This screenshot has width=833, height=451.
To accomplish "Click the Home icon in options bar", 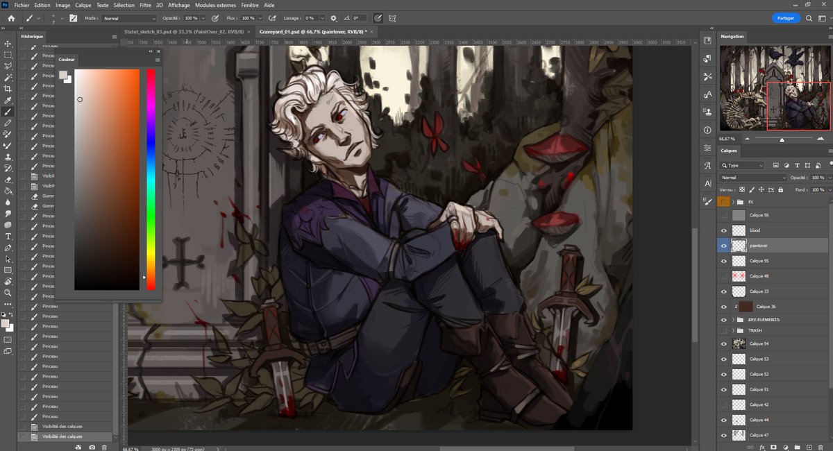I will (x=11, y=18).
